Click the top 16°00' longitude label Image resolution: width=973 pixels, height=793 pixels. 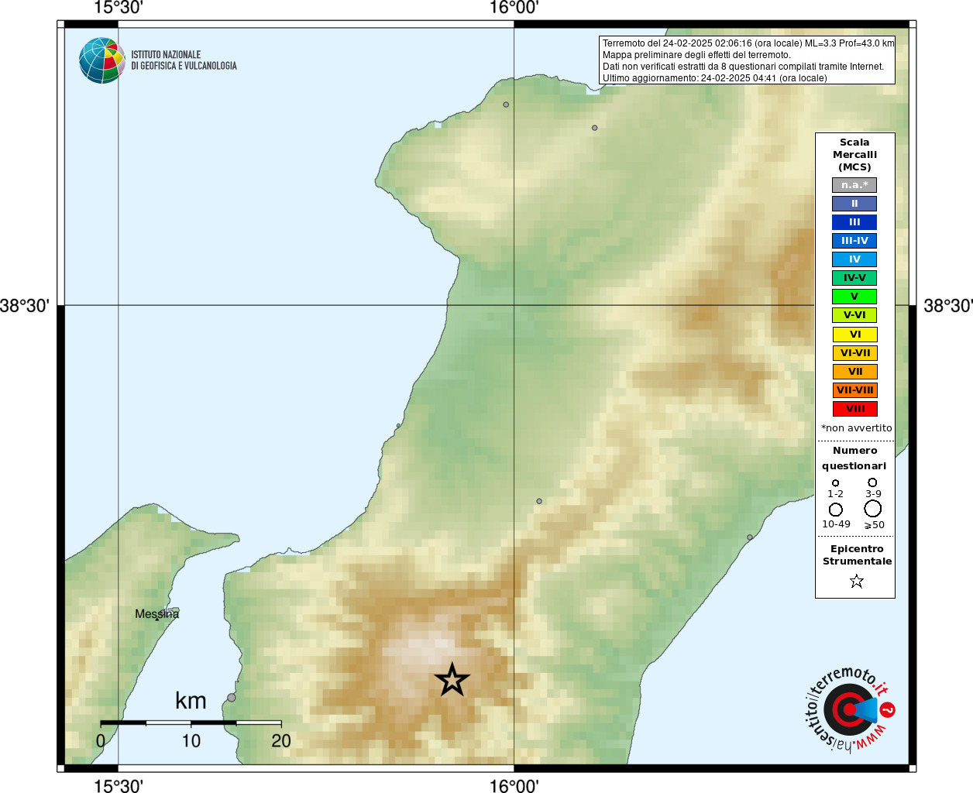pos(514,8)
